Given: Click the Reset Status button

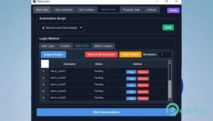Looking at the screenshot, I should pos(131,54).
